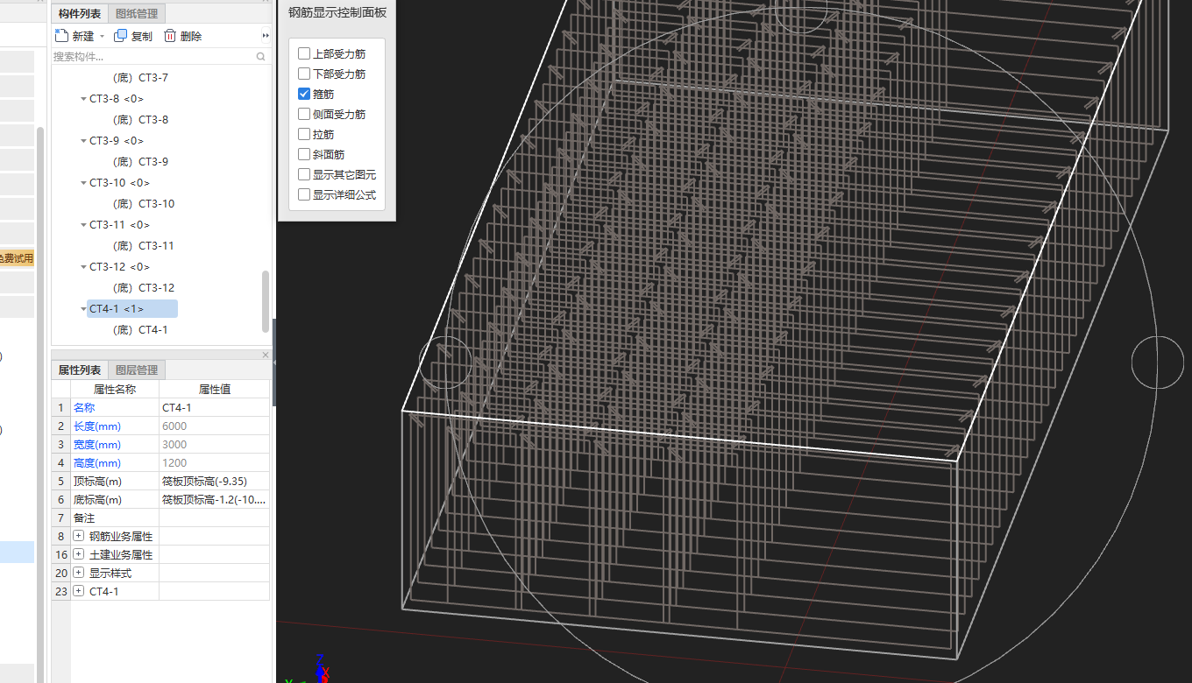Click the 底标高 value 筏板顶标高-1.2
Screen dimensions: 1192x683
214,500
